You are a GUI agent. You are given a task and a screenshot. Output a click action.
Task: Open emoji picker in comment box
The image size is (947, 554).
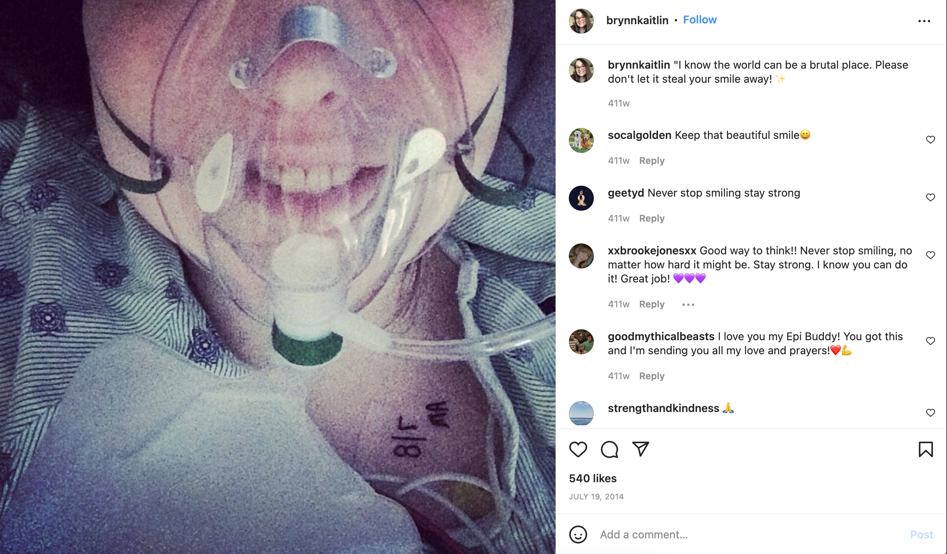coord(578,534)
